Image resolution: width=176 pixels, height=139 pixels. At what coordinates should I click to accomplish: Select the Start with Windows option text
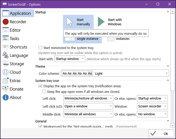115,22
